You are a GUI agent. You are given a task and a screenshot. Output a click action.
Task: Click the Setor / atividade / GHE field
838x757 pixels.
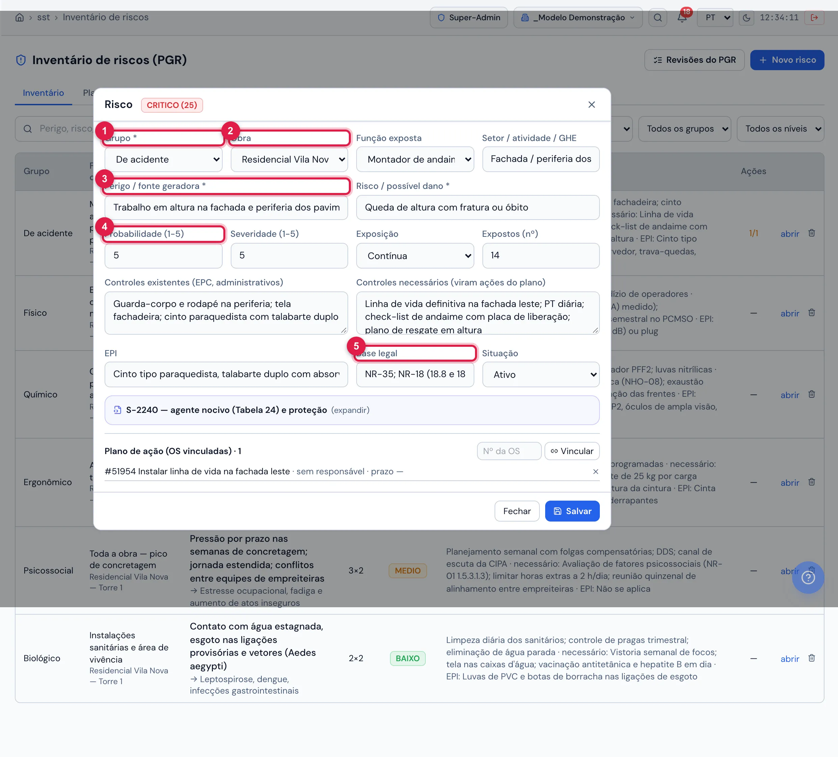click(x=541, y=159)
